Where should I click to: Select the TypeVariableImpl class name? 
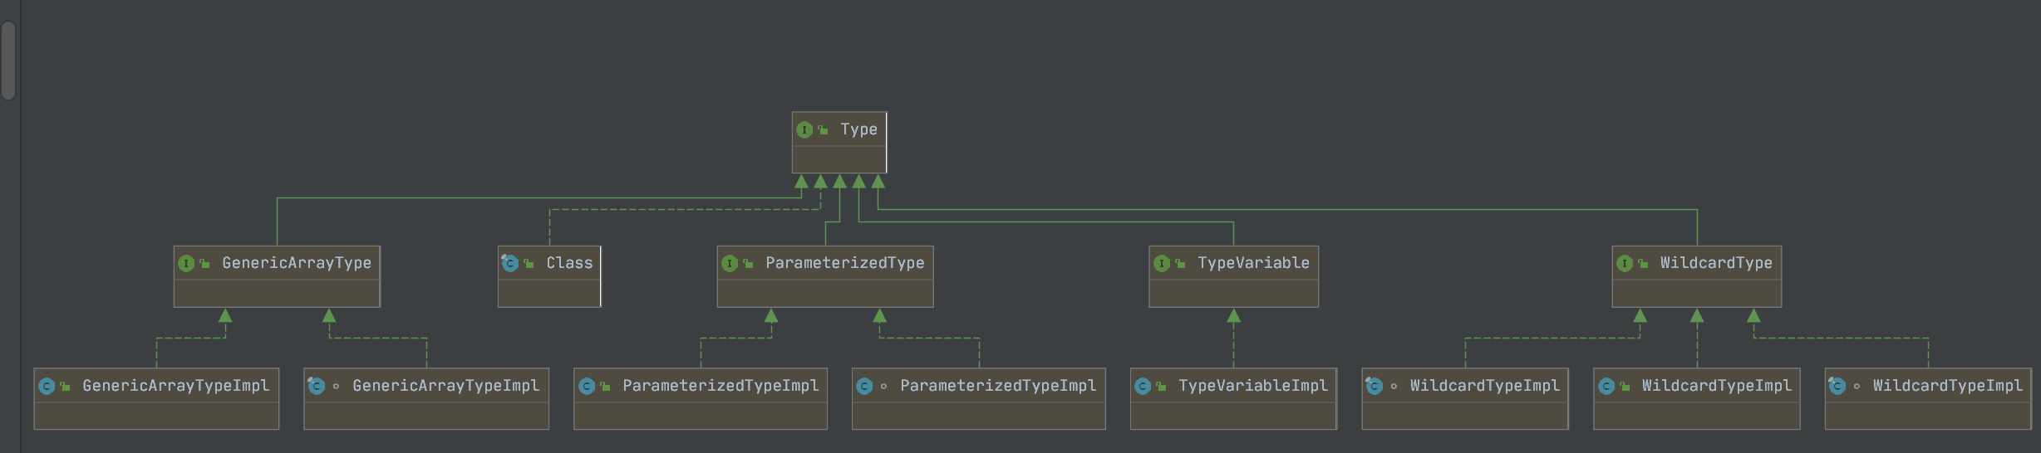(1253, 386)
